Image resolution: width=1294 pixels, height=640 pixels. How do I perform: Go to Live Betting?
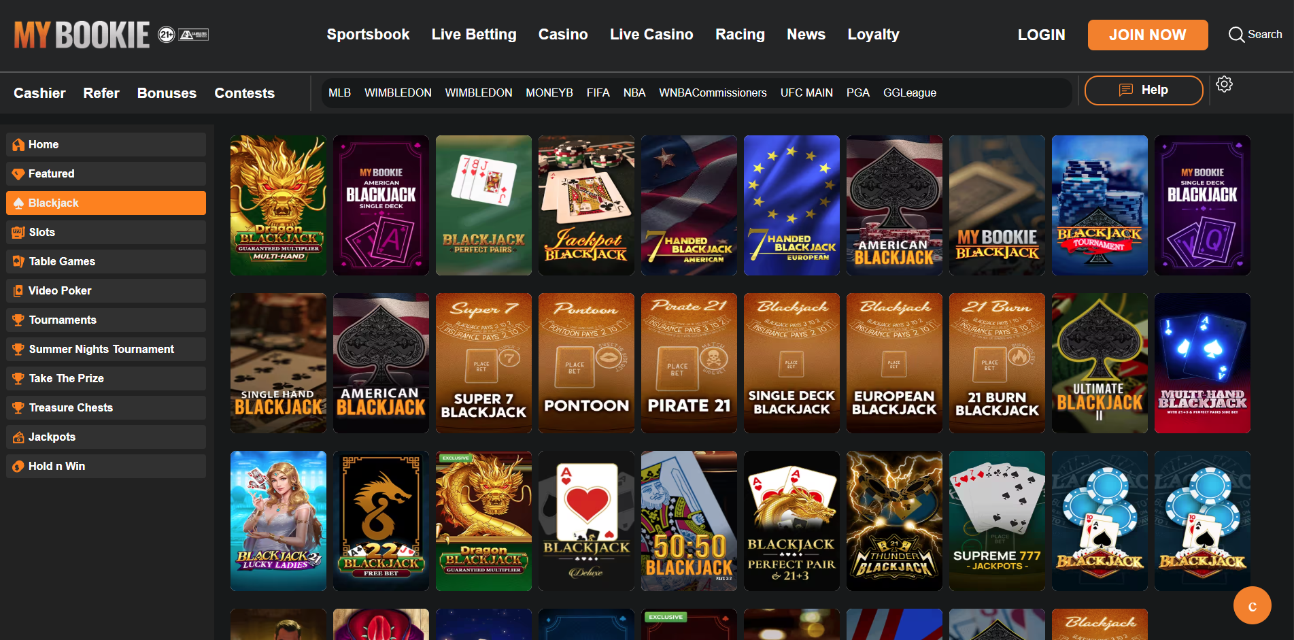click(474, 35)
